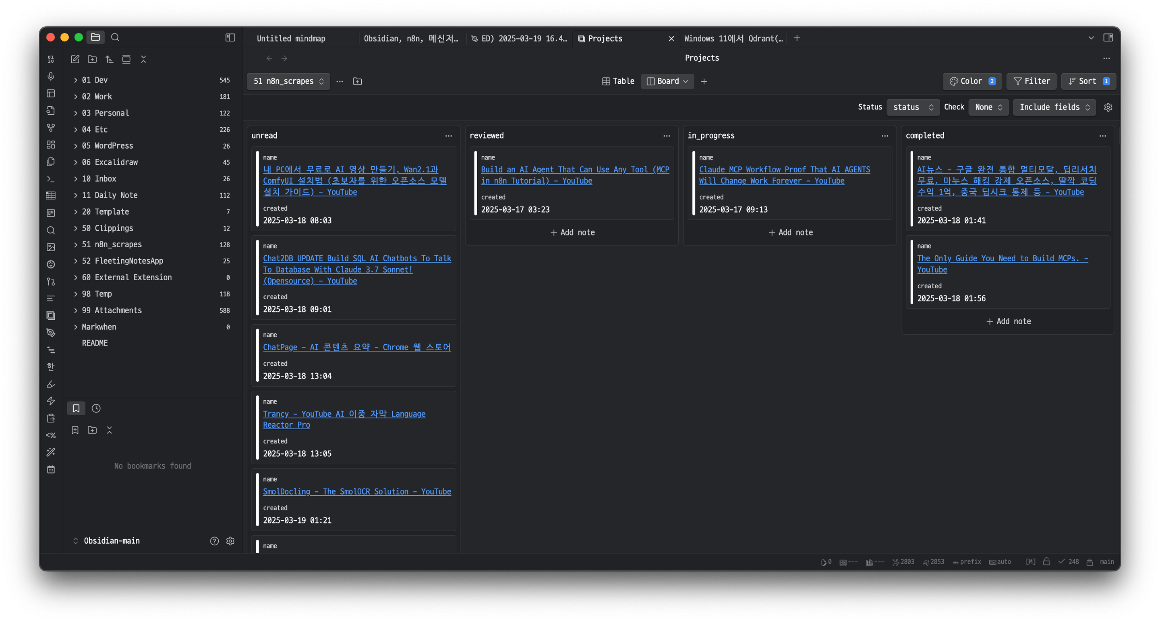Open the vault settings gear icon
Image resolution: width=1160 pixels, height=623 pixels.
click(230, 540)
